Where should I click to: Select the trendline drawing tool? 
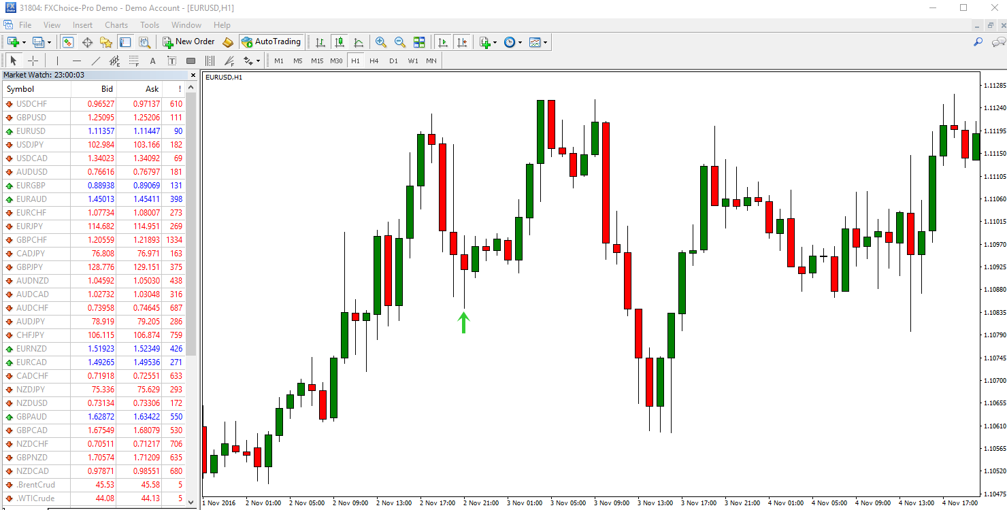[x=96, y=61]
